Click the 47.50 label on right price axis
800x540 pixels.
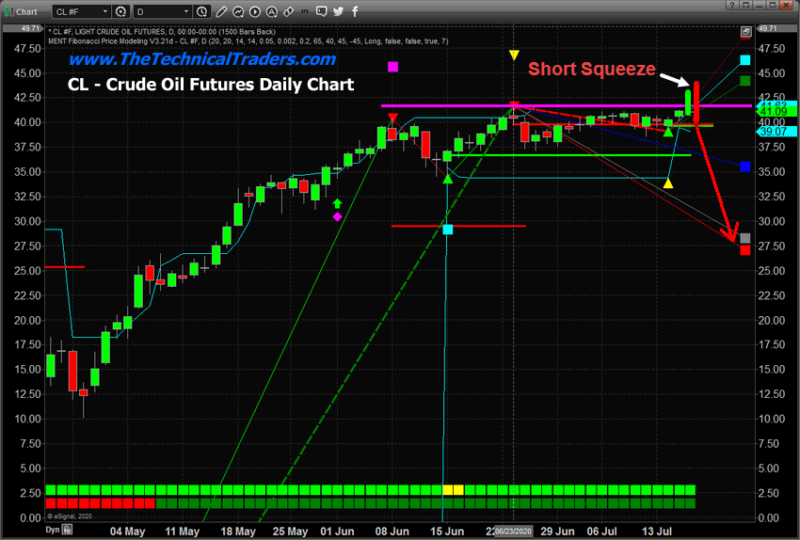pyautogui.click(x=772, y=49)
